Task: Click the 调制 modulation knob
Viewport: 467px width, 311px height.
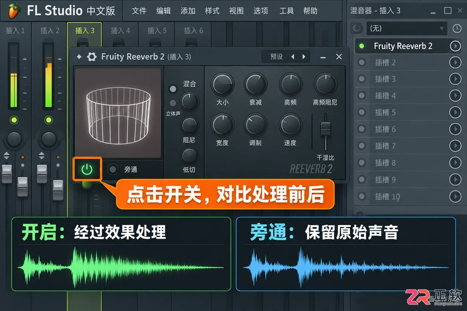Action: (x=255, y=125)
